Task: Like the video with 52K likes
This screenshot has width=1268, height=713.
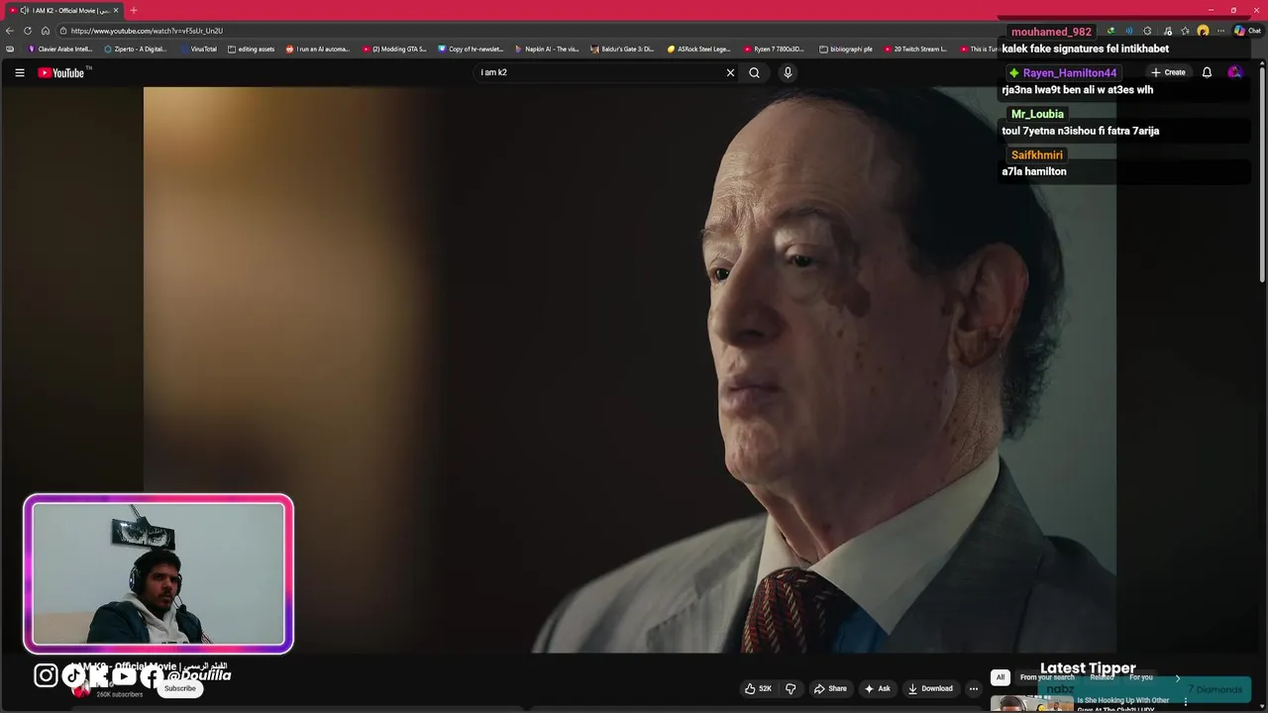Action: click(758, 688)
